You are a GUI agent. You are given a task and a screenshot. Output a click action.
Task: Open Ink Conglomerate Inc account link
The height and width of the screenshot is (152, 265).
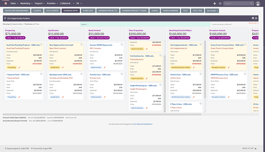(x=179, y=48)
